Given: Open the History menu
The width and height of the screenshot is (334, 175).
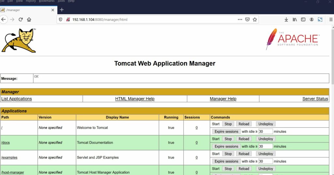Looking at the screenshot, I should point(31,1).
